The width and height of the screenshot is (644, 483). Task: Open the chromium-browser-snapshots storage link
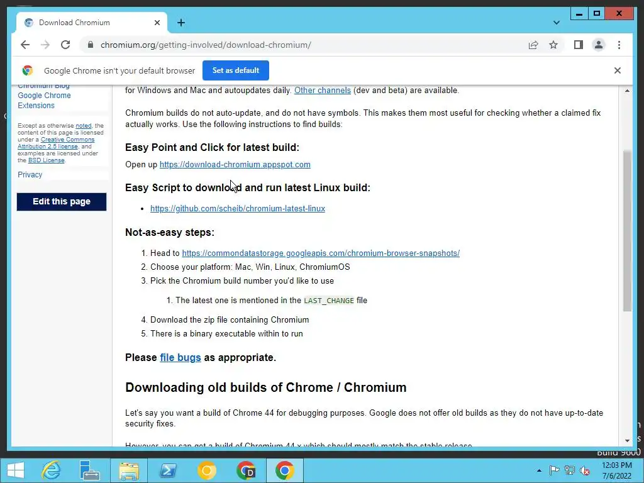coord(321,253)
